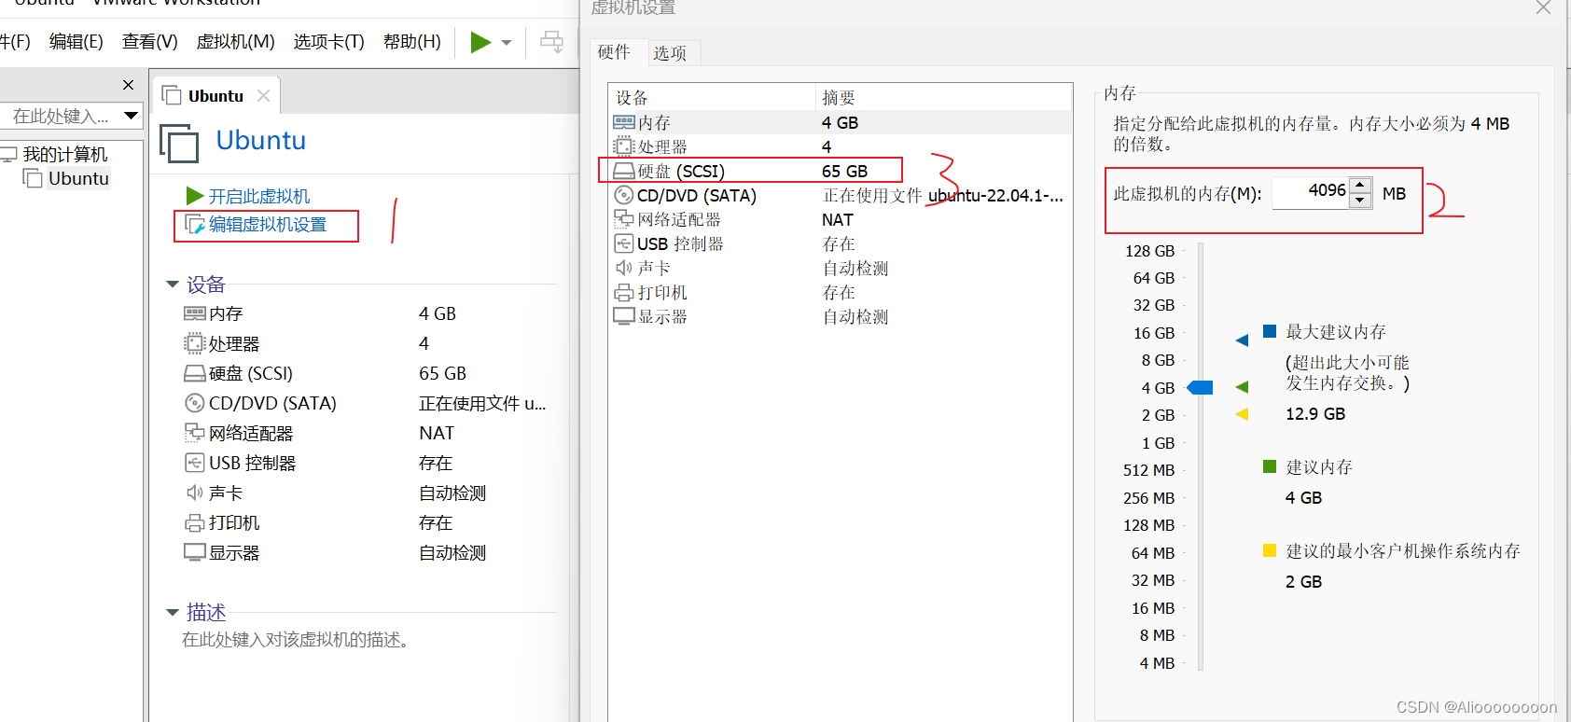Open the 帮助(H) menu

coord(411,42)
